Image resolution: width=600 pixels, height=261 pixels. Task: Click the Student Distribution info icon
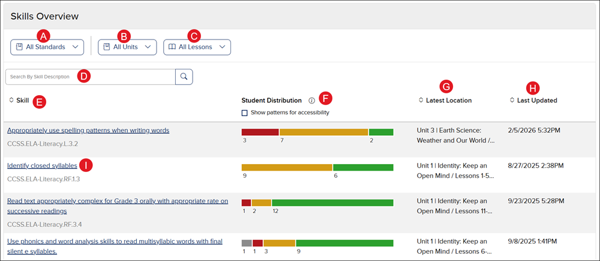(x=311, y=101)
